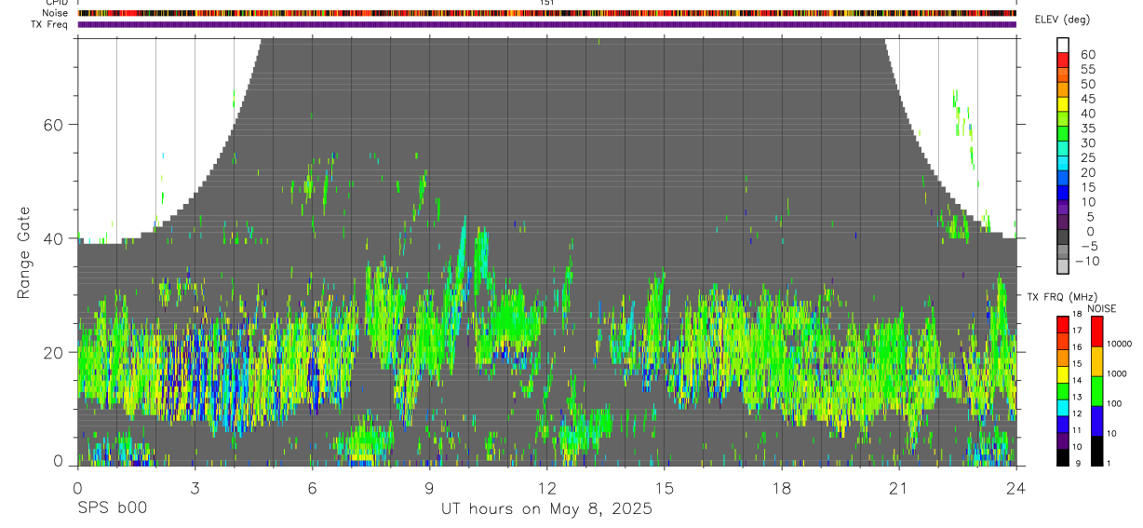Click the TX FRQ scale value '18'
The height and width of the screenshot is (528, 1143).
point(1078,314)
